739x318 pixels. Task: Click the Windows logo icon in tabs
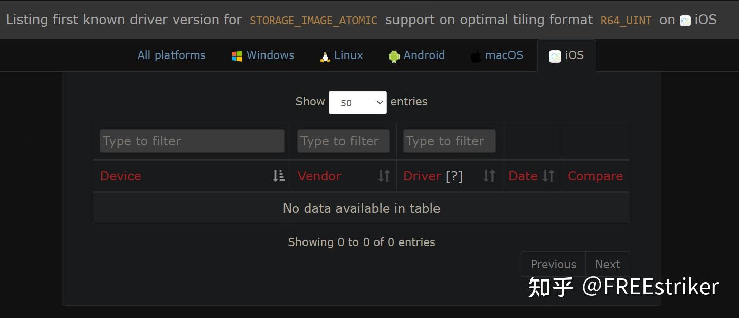click(237, 56)
